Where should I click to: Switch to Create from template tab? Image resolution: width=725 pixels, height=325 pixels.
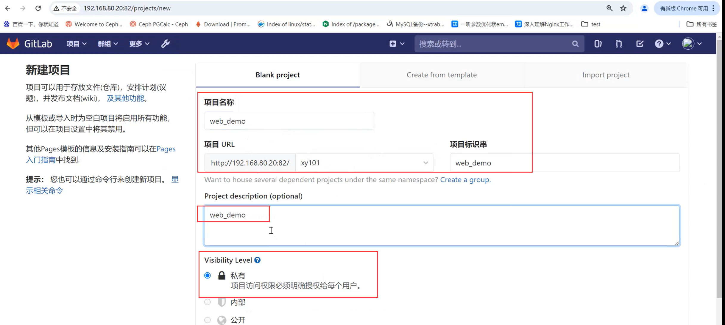tap(442, 75)
